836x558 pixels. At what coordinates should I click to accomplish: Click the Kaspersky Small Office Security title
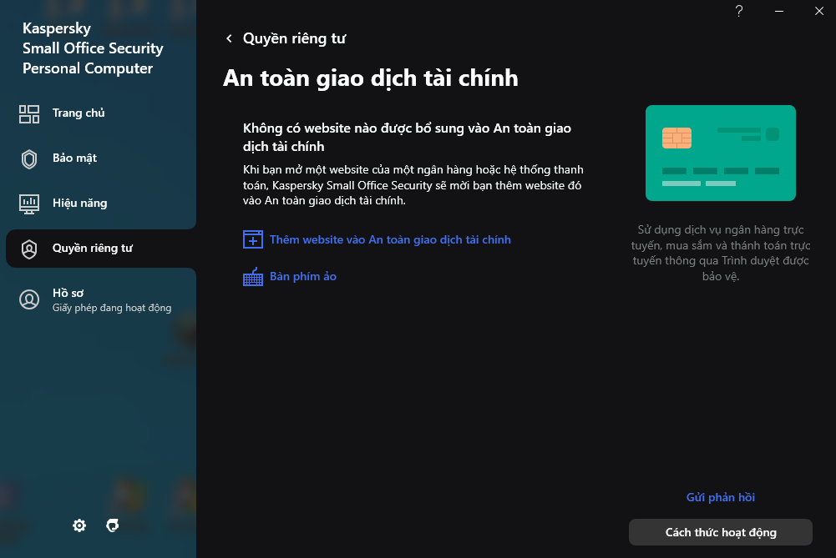(x=93, y=48)
